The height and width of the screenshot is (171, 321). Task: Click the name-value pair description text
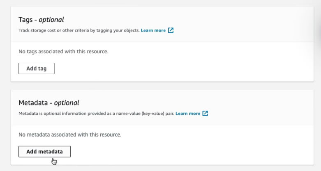click(x=97, y=114)
